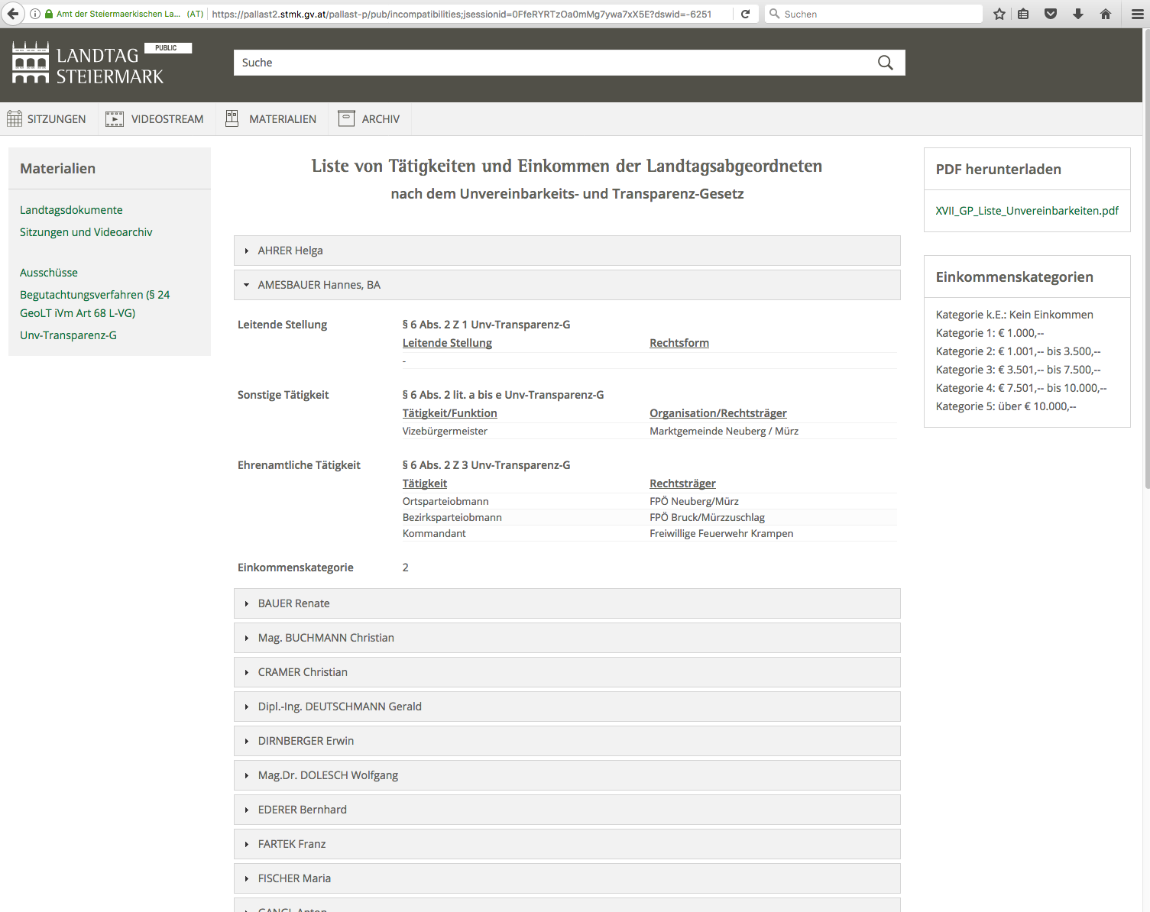Viewport: 1150px width, 912px height.
Task: Bookmark this page with the star icon
Action: [999, 14]
